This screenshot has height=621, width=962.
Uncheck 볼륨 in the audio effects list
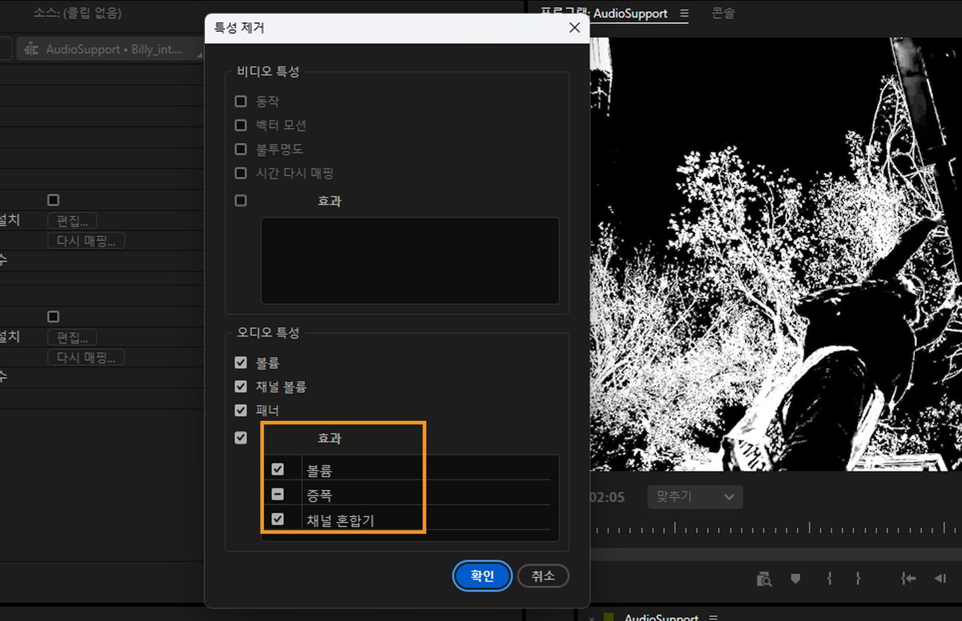(277, 469)
